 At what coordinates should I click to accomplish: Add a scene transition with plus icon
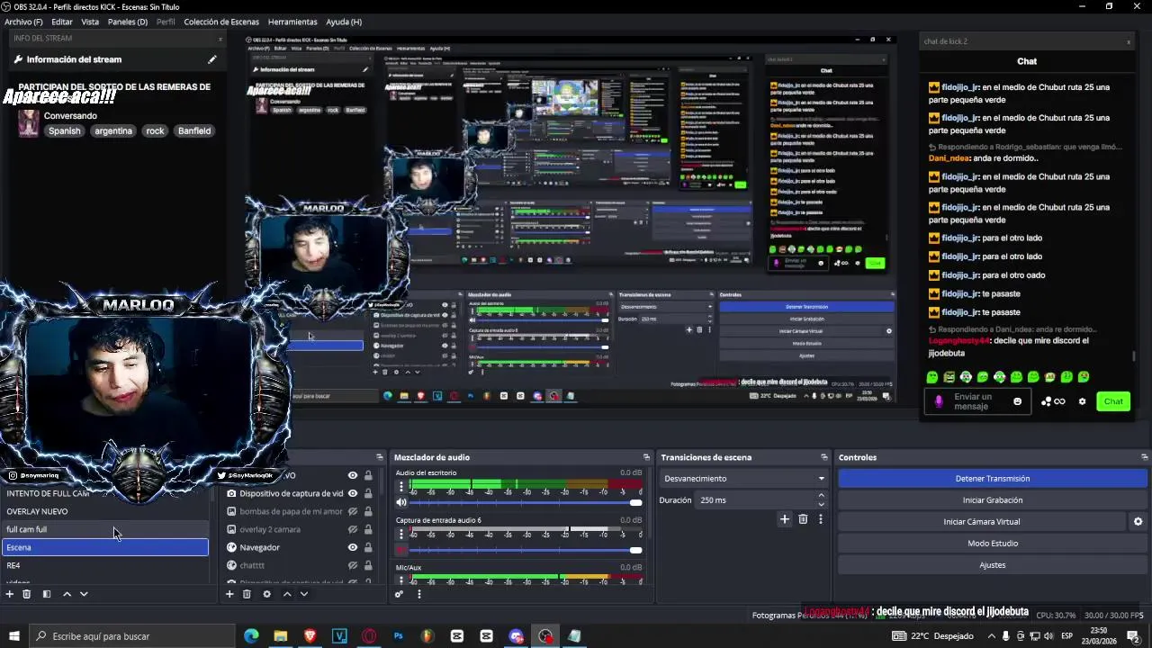coord(785,519)
